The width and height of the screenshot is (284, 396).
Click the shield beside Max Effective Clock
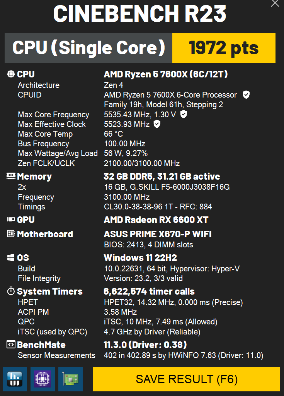(157, 124)
